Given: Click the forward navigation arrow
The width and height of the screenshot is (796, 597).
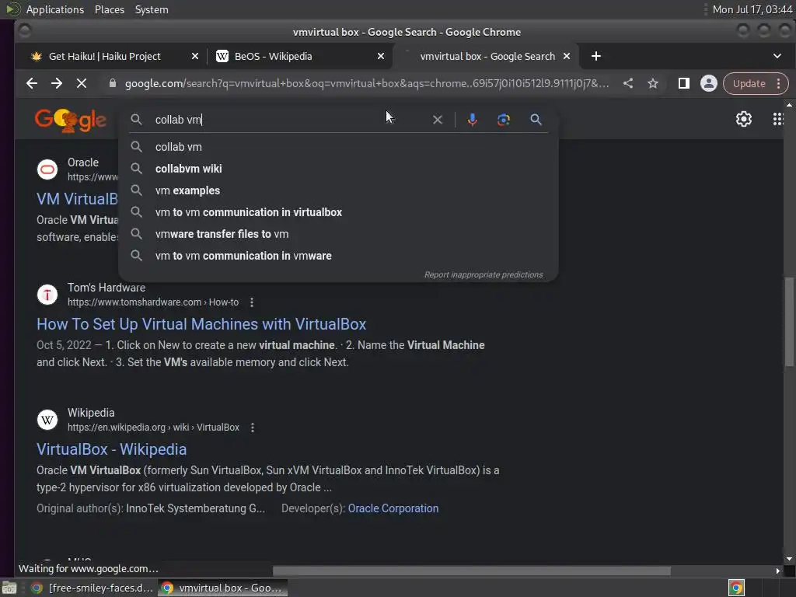Looking at the screenshot, I should 57,83.
